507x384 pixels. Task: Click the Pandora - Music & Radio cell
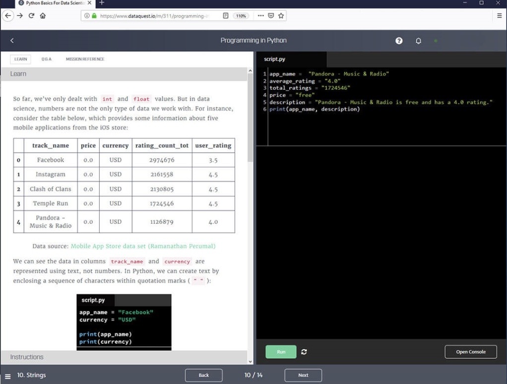point(51,222)
